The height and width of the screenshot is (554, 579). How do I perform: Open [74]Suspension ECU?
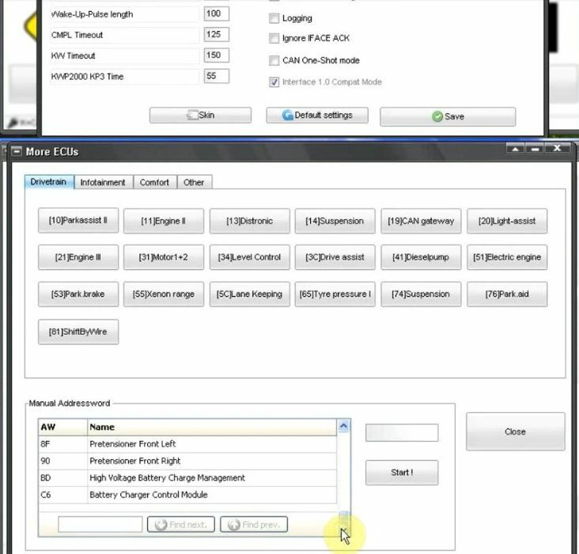(421, 294)
